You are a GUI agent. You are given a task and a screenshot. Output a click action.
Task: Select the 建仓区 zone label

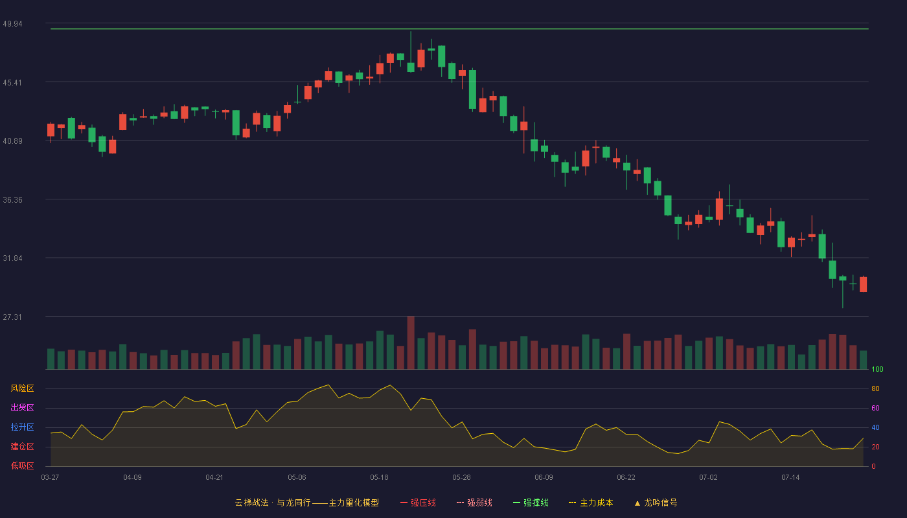coord(22,447)
